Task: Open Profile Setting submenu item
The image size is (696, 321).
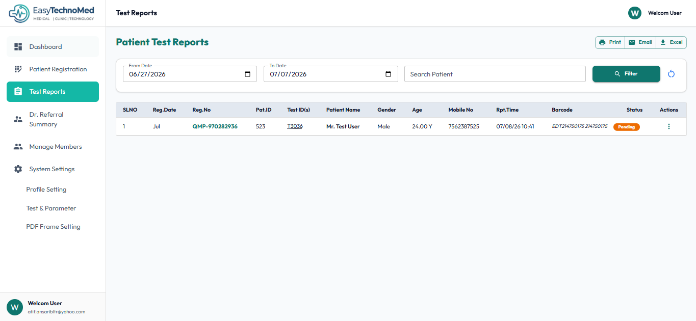Action: point(46,190)
